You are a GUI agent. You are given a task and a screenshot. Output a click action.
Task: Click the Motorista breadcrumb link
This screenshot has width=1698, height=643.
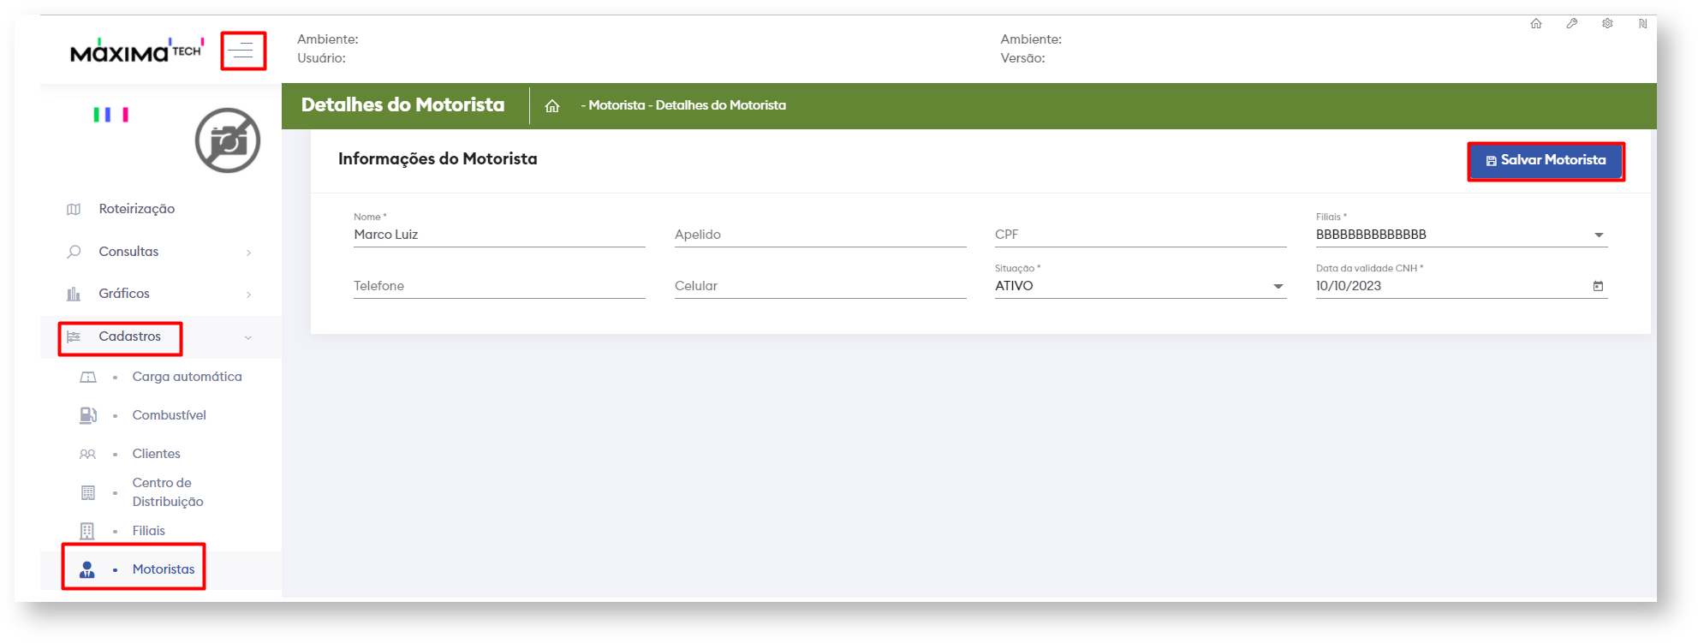pyautogui.click(x=617, y=105)
